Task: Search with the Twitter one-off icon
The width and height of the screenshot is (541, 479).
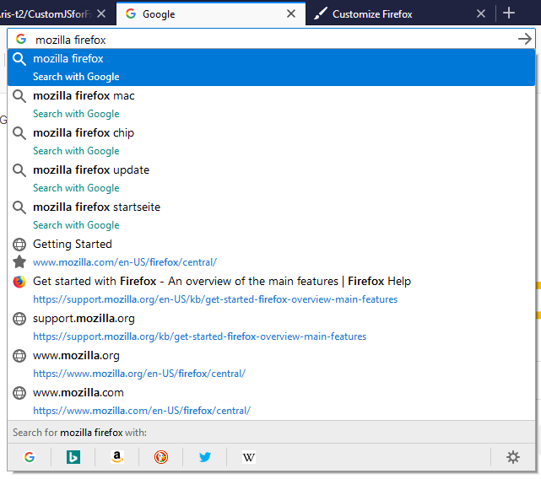Action: (x=205, y=457)
